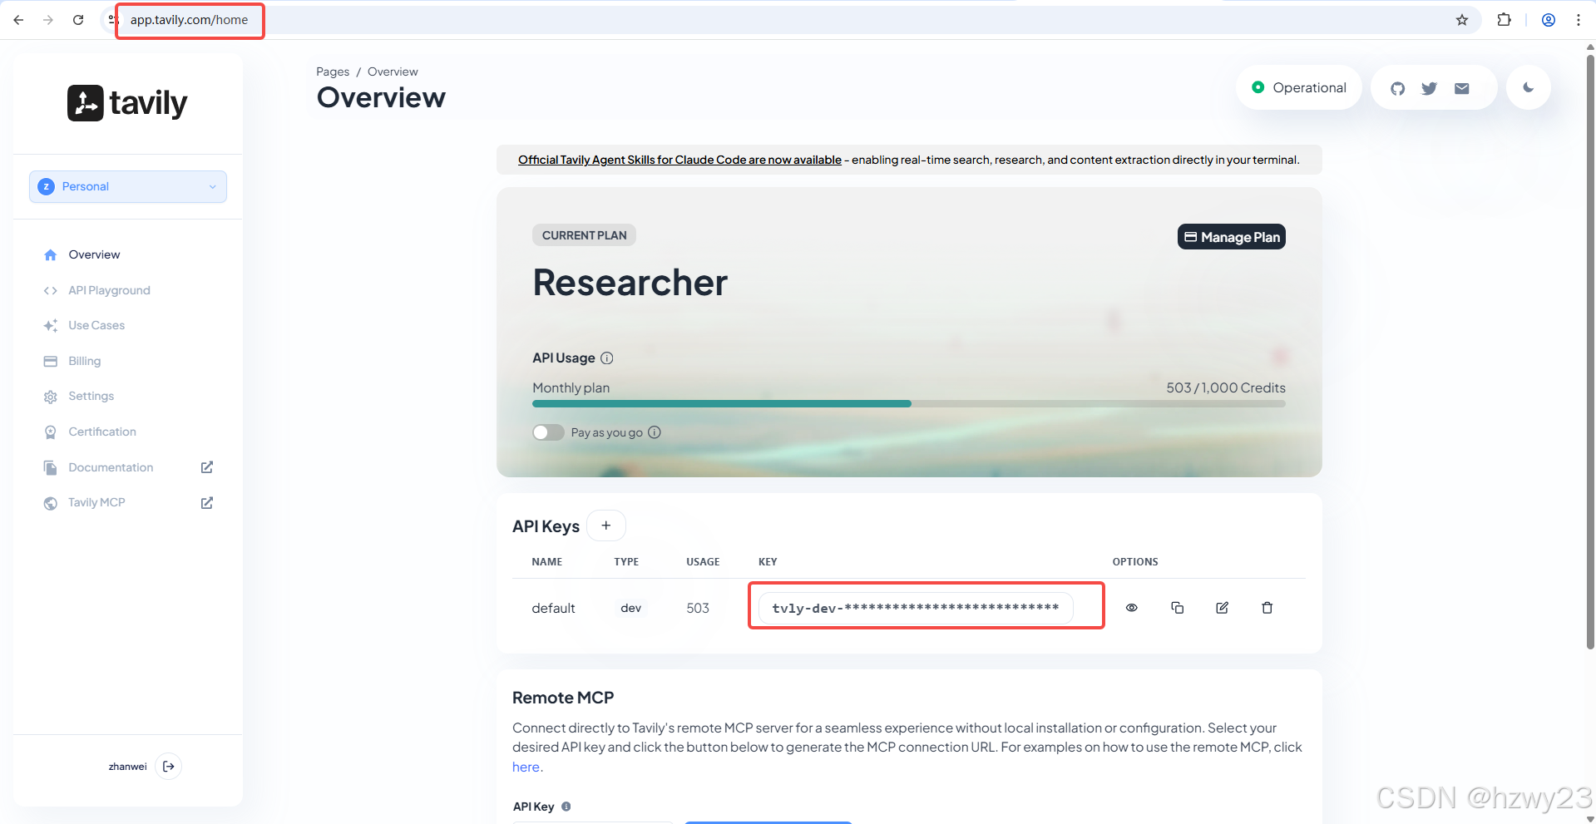
Task: Open Settings from the sidebar
Action: [91, 396]
